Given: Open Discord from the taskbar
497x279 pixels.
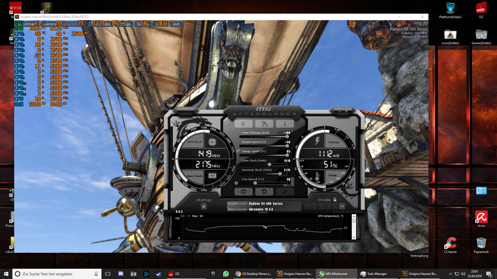Looking at the screenshot, I should click(121, 274).
